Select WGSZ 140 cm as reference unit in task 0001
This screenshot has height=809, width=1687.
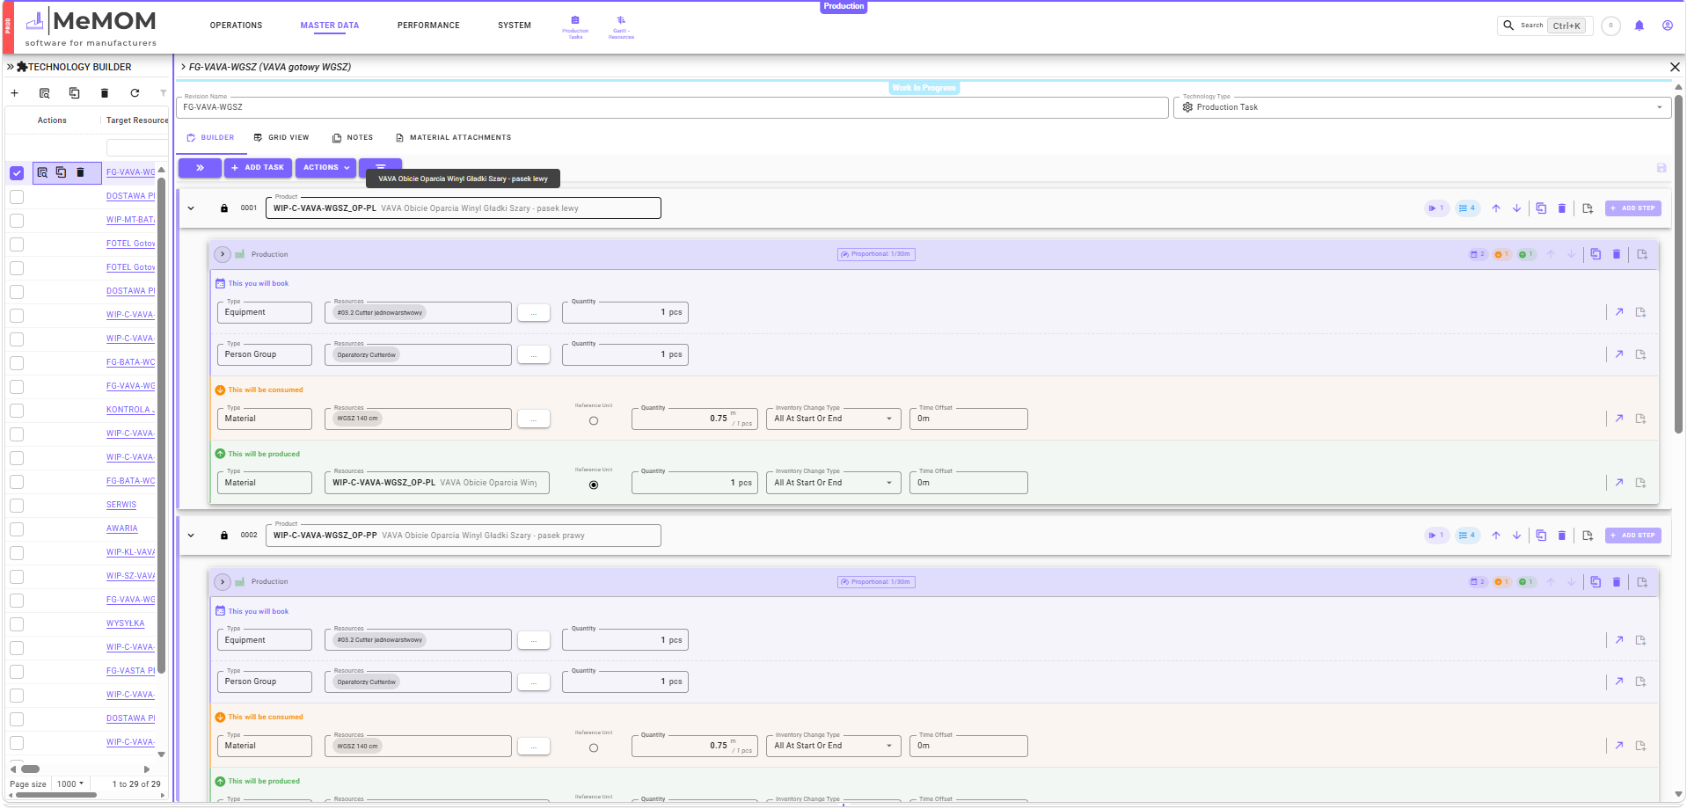[x=594, y=421]
